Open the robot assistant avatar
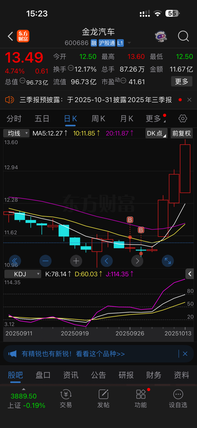 click(x=161, y=36)
